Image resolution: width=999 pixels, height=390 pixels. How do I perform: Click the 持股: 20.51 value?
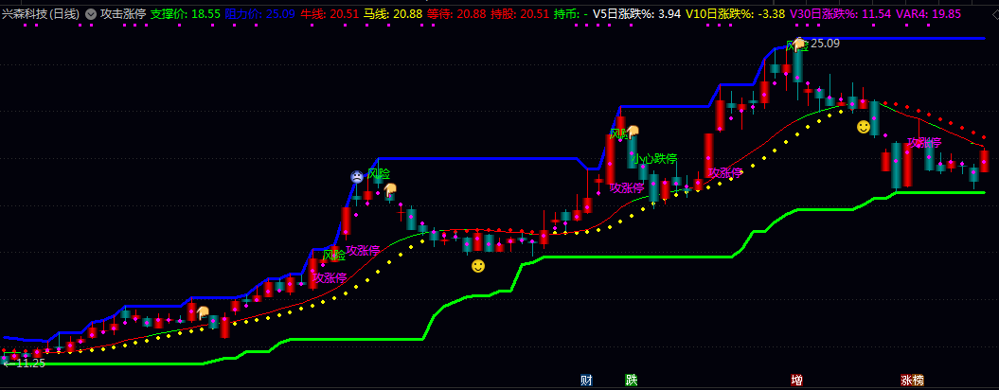click(519, 13)
